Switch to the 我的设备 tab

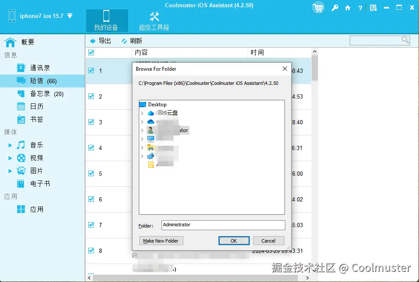[106, 20]
